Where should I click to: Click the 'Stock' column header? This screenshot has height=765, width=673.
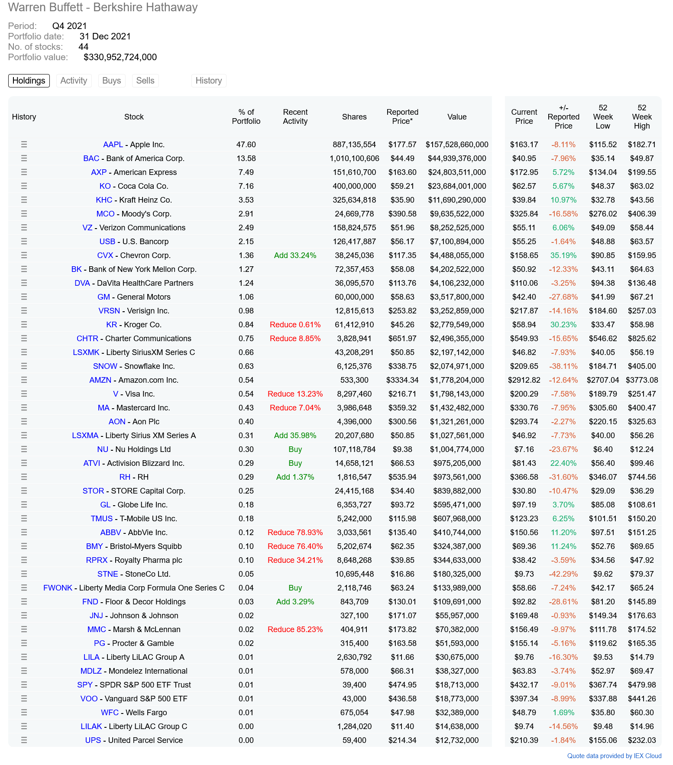[134, 117]
